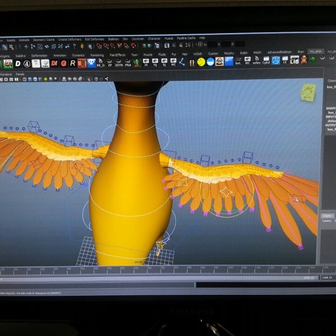Switch to the PaintEffects shelf tab
The width and height of the screenshot is (336, 336).
tap(118, 55)
